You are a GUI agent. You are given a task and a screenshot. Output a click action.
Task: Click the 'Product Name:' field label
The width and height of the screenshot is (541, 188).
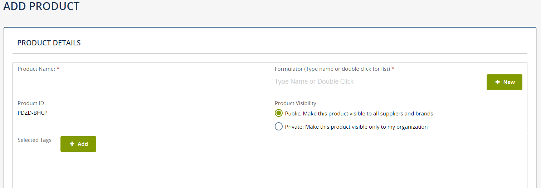[36, 69]
